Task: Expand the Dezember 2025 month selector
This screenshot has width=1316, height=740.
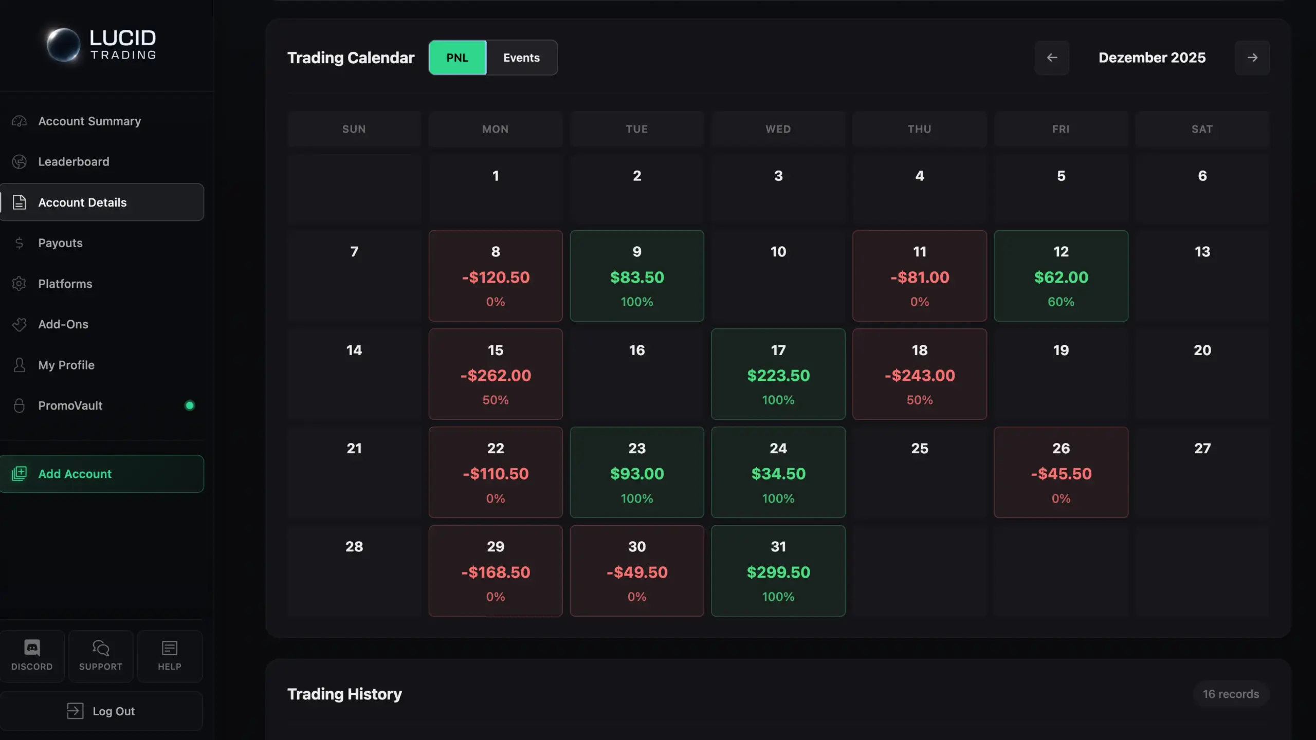Action: point(1151,57)
